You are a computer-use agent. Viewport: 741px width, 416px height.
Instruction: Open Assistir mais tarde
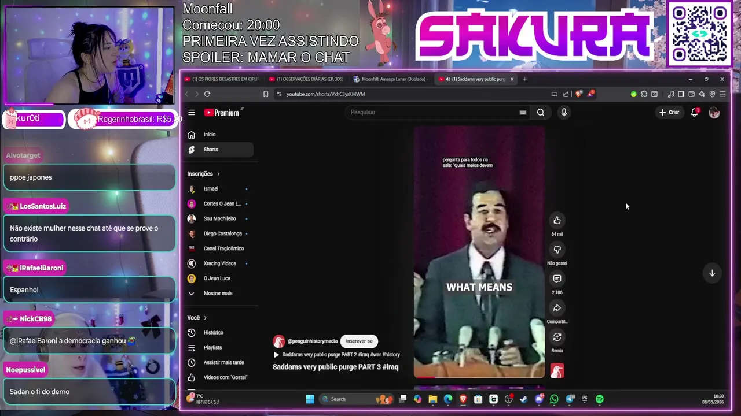pyautogui.click(x=220, y=363)
